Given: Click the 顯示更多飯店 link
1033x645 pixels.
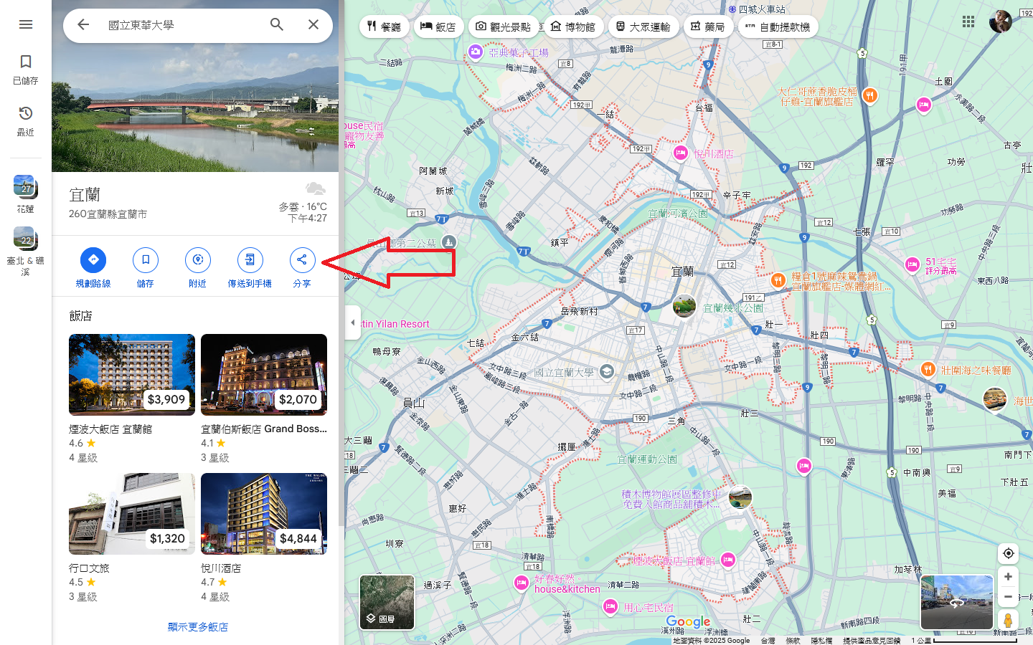Looking at the screenshot, I should 198,626.
